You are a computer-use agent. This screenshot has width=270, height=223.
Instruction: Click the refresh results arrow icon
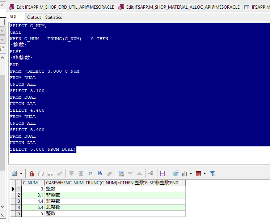tap(90, 173)
